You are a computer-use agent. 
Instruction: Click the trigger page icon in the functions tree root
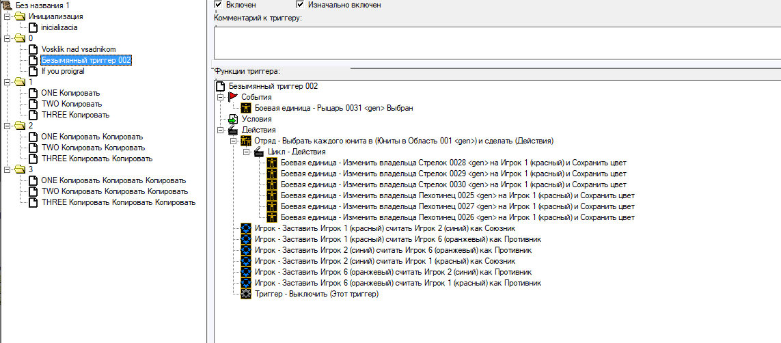point(220,86)
